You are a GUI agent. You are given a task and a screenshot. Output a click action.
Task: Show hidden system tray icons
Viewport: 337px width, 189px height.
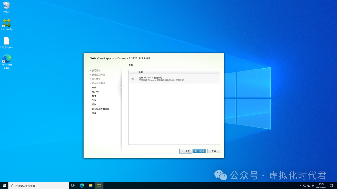[x=300, y=186]
